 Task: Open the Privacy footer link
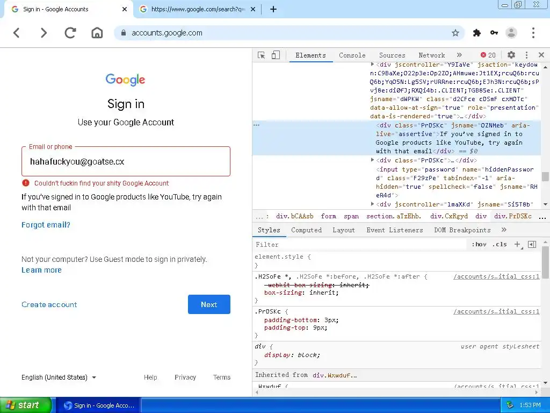185,377
